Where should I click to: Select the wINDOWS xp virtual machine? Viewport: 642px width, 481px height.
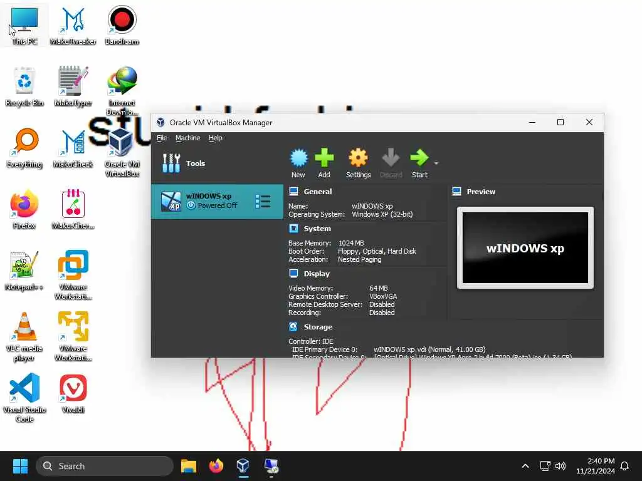pos(217,201)
